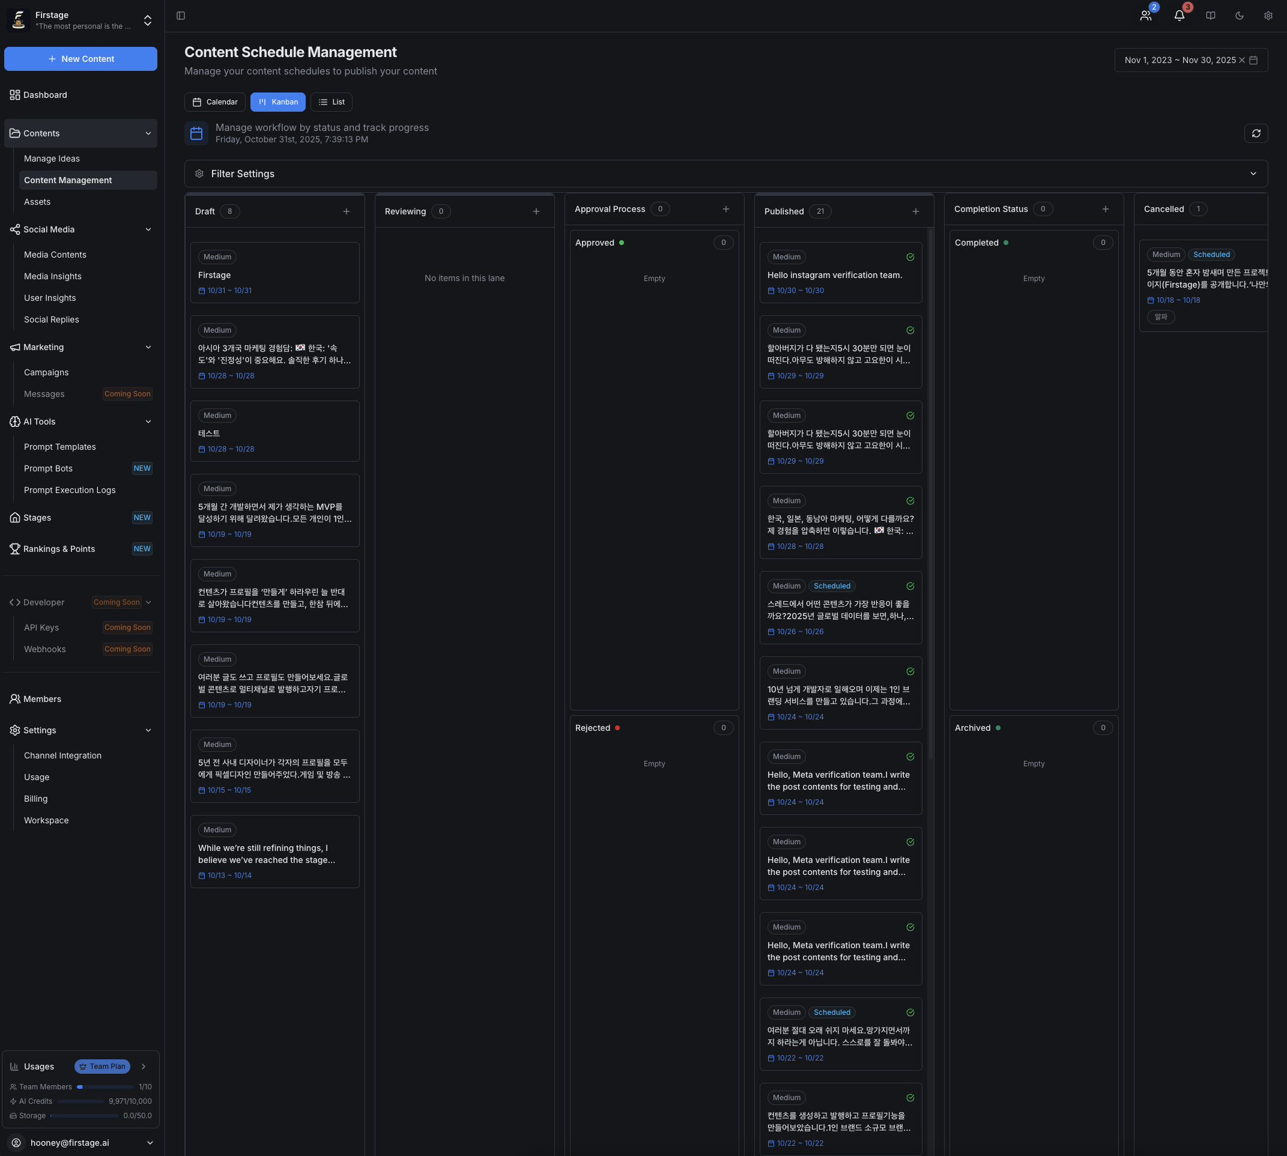1287x1156 pixels.
Task: Add a new card to the Published column
Action: tap(916, 211)
